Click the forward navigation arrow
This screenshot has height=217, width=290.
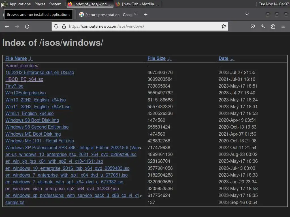pyautogui.click(x=17, y=26)
